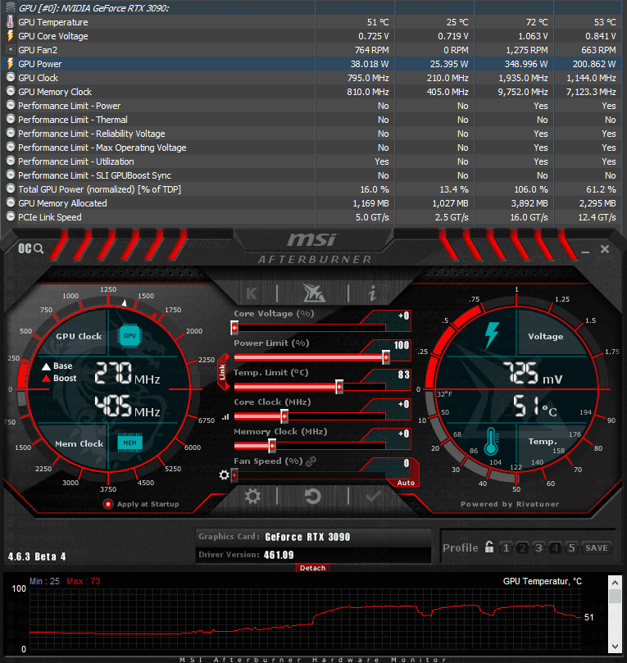
Task: Open the MSI fighter jet logo button
Action: point(313,293)
